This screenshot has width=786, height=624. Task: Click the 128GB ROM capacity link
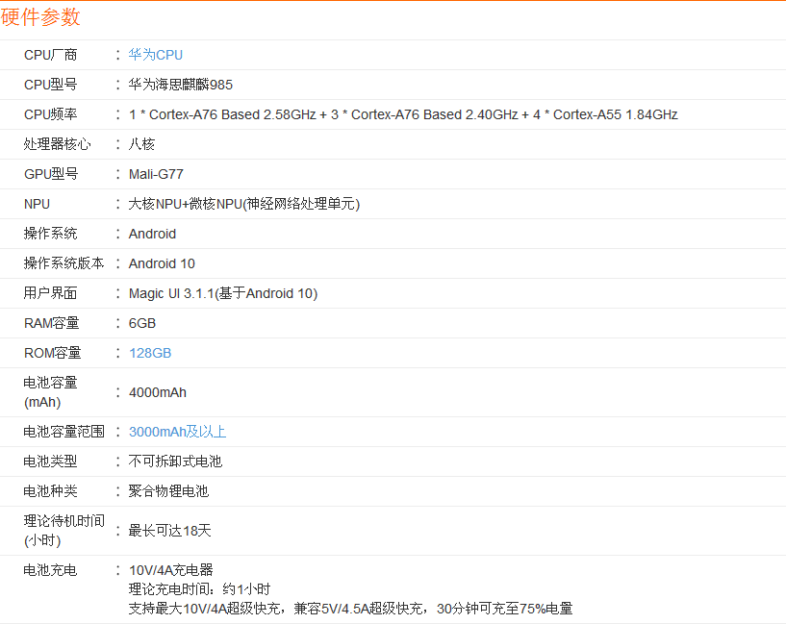149,353
